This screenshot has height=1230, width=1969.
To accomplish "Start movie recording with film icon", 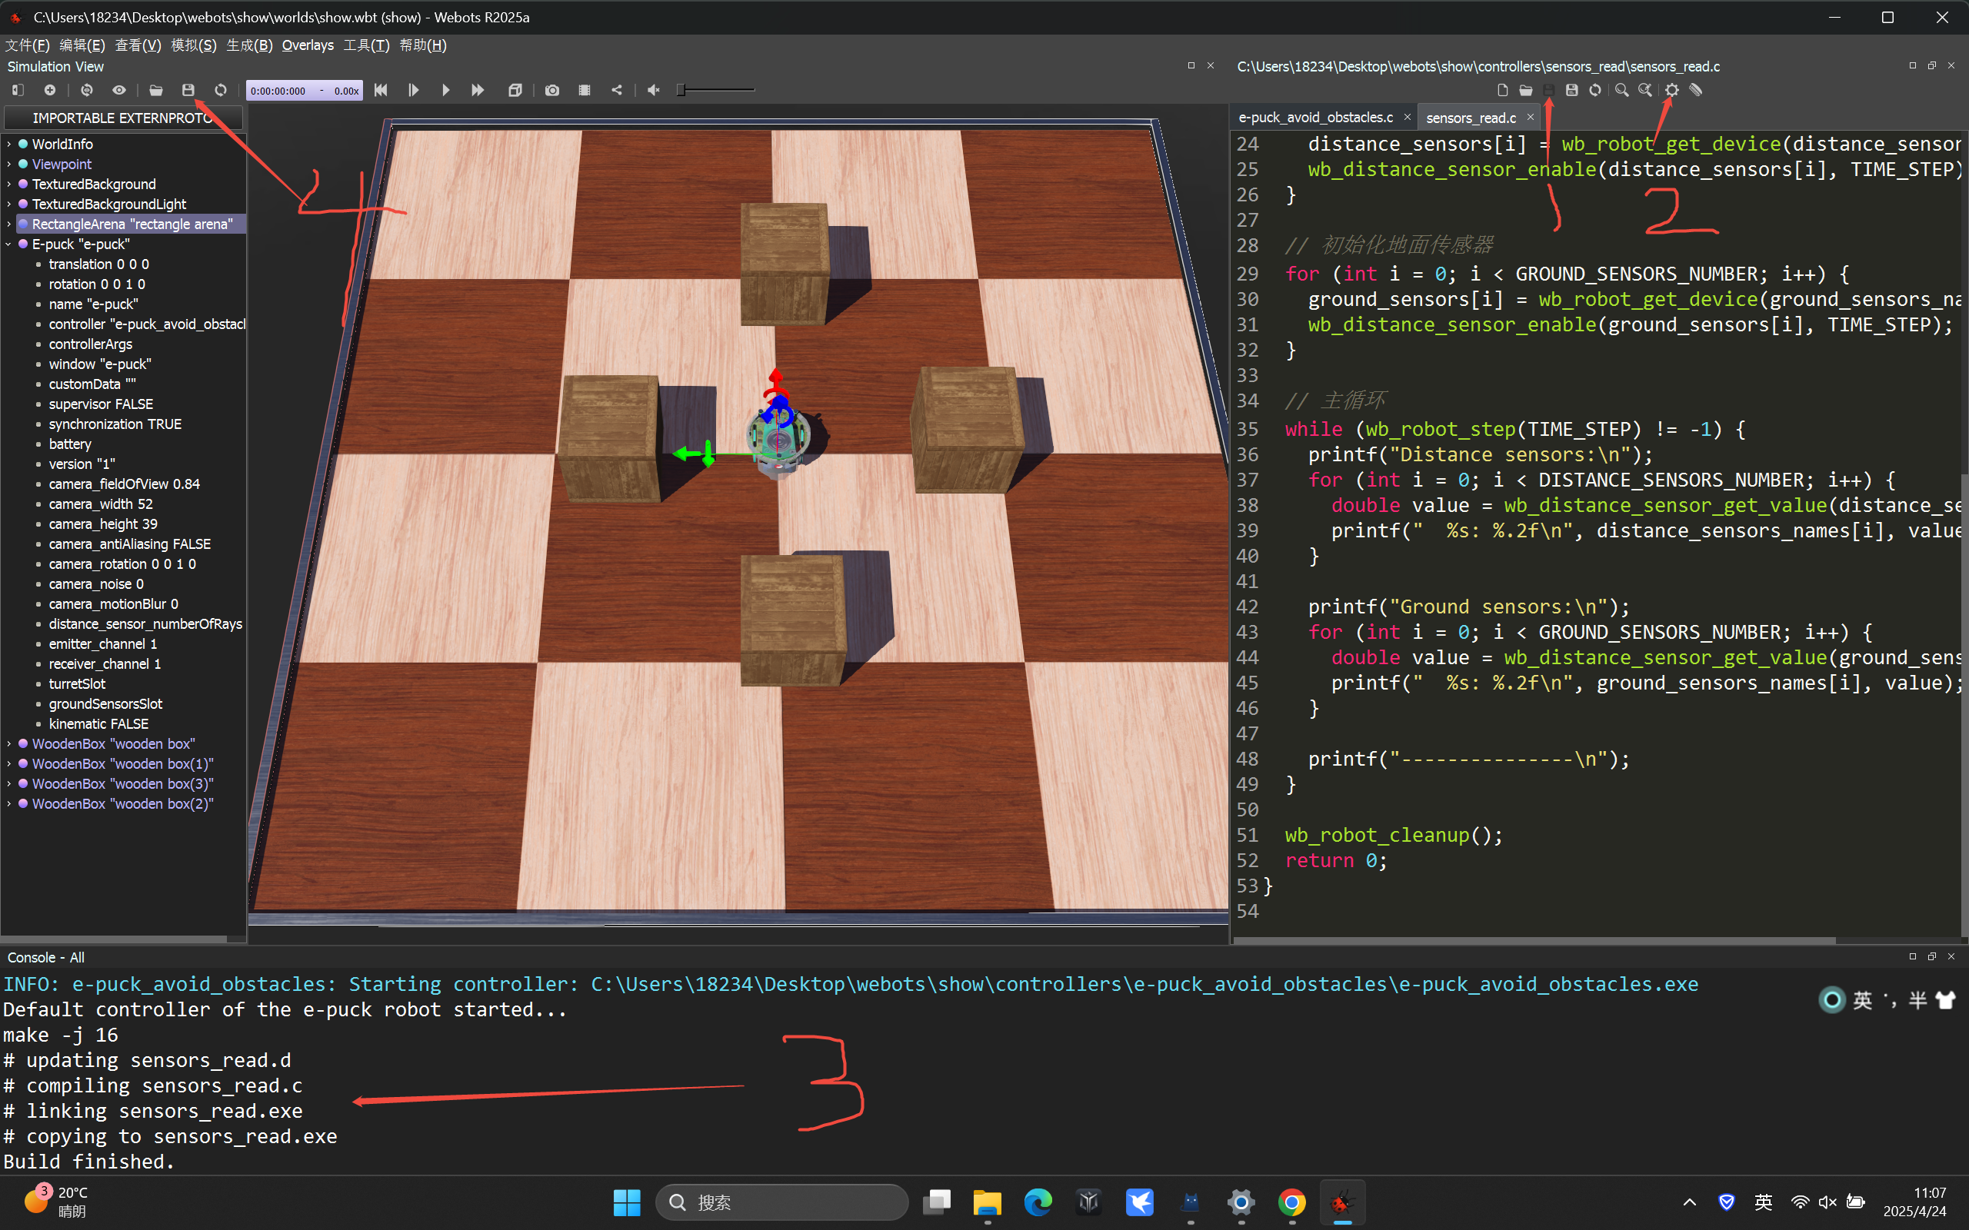I will pos(585,90).
